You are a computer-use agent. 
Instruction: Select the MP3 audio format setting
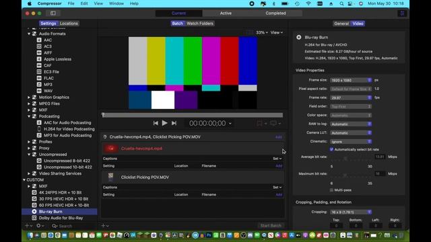48,85
